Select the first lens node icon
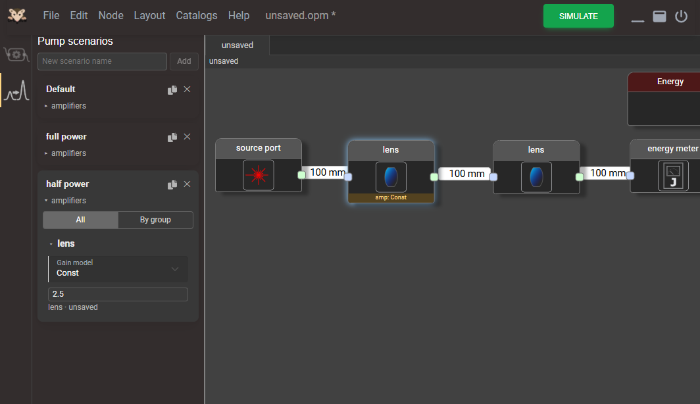 pos(391,177)
